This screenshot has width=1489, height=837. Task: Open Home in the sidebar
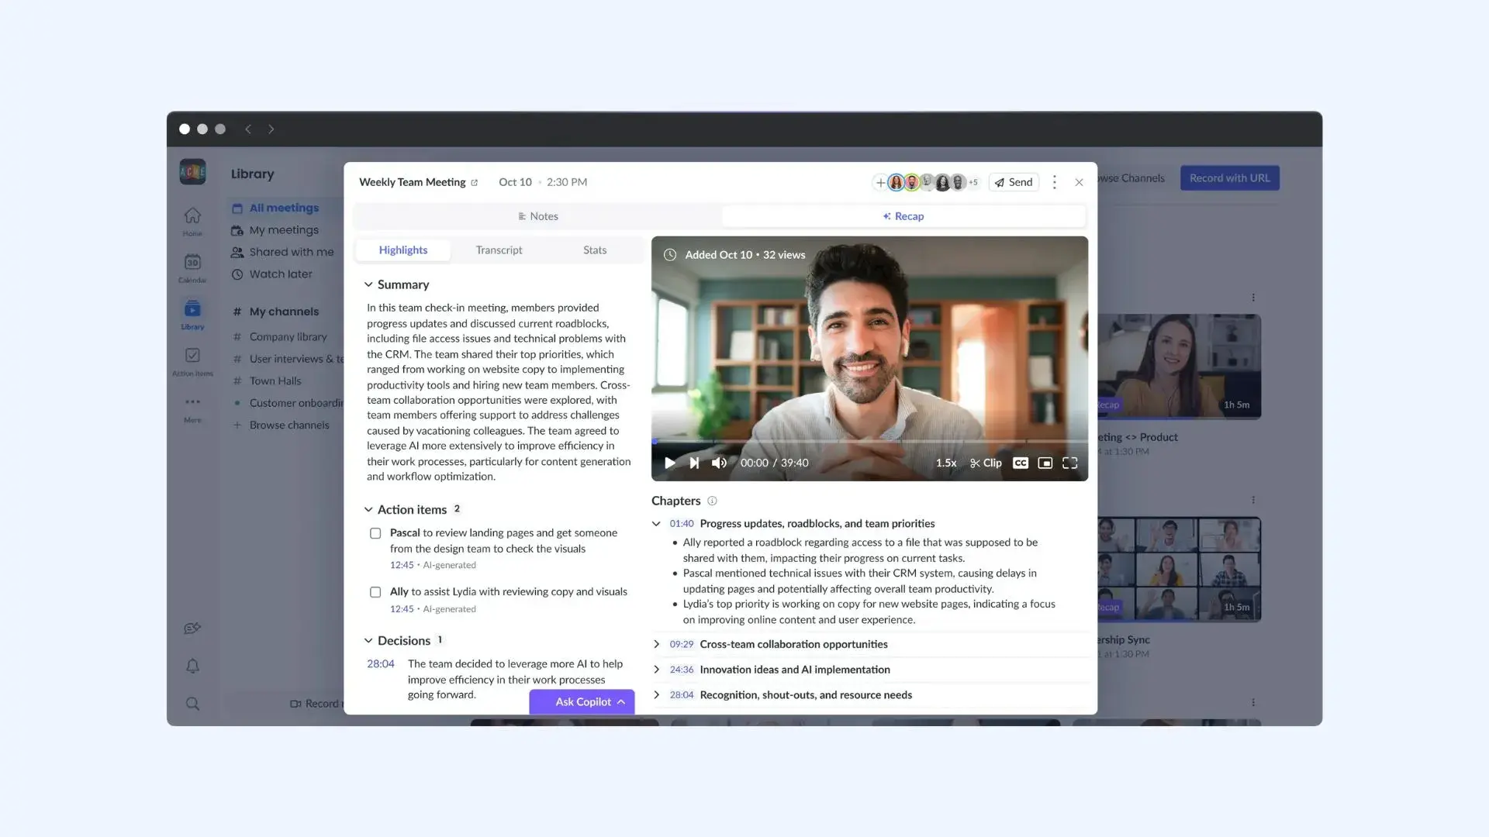pyautogui.click(x=192, y=221)
